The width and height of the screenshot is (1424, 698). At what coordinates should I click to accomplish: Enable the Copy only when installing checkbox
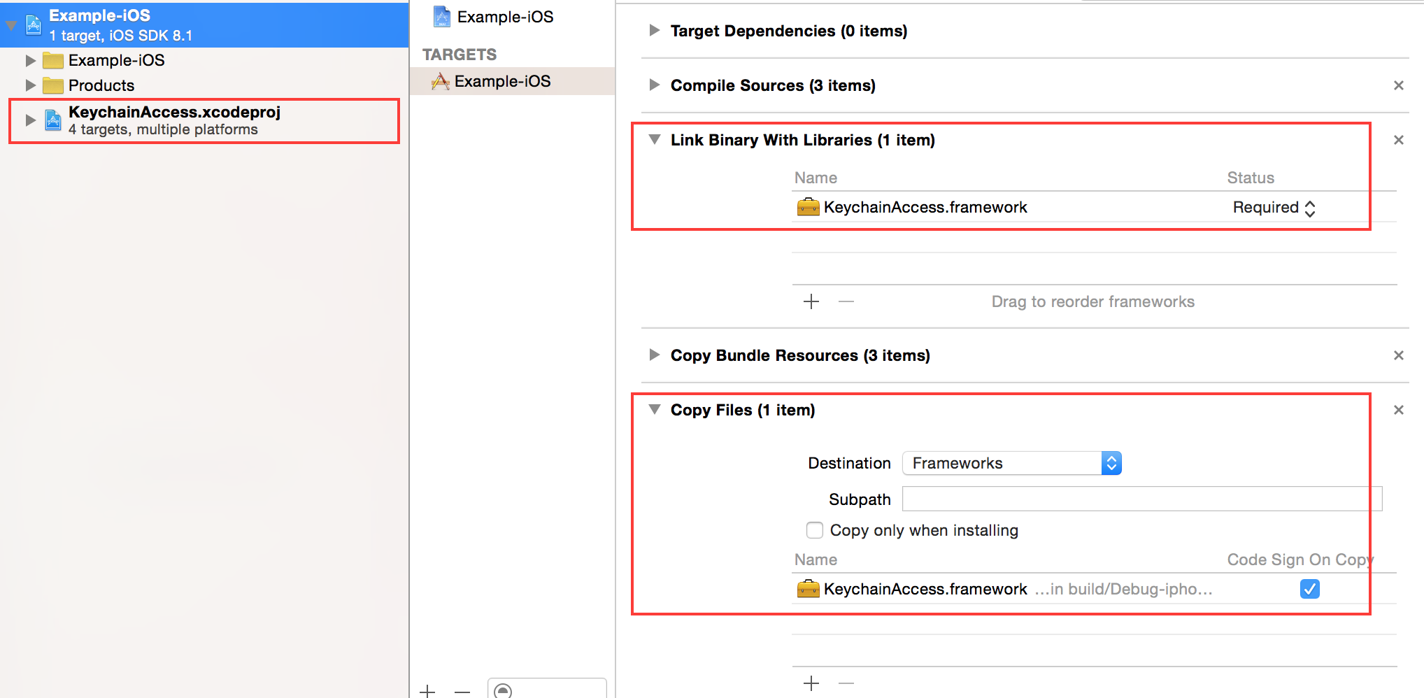pyautogui.click(x=814, y=530)
